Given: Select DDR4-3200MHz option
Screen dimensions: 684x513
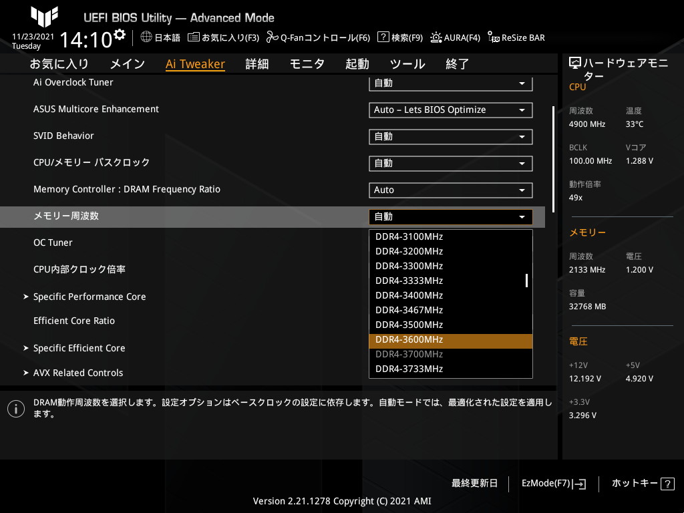Looking at the screenshot, I should [451, 251].
